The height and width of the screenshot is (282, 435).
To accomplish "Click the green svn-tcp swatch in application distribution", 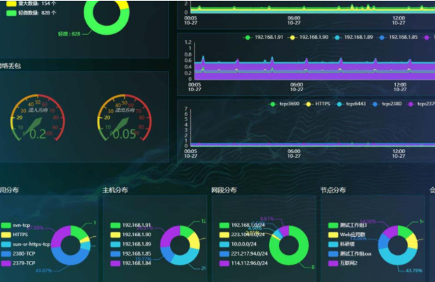I will click(x=6, y=226).
